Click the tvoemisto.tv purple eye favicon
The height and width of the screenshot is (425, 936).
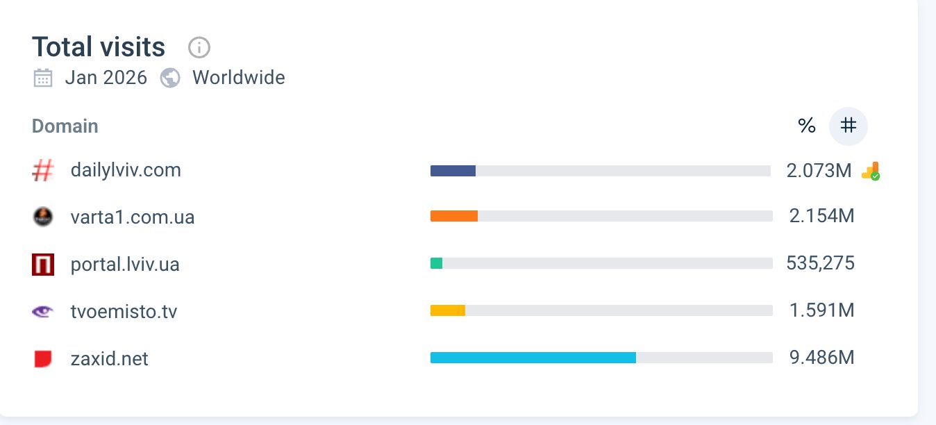tap(43, 312)
